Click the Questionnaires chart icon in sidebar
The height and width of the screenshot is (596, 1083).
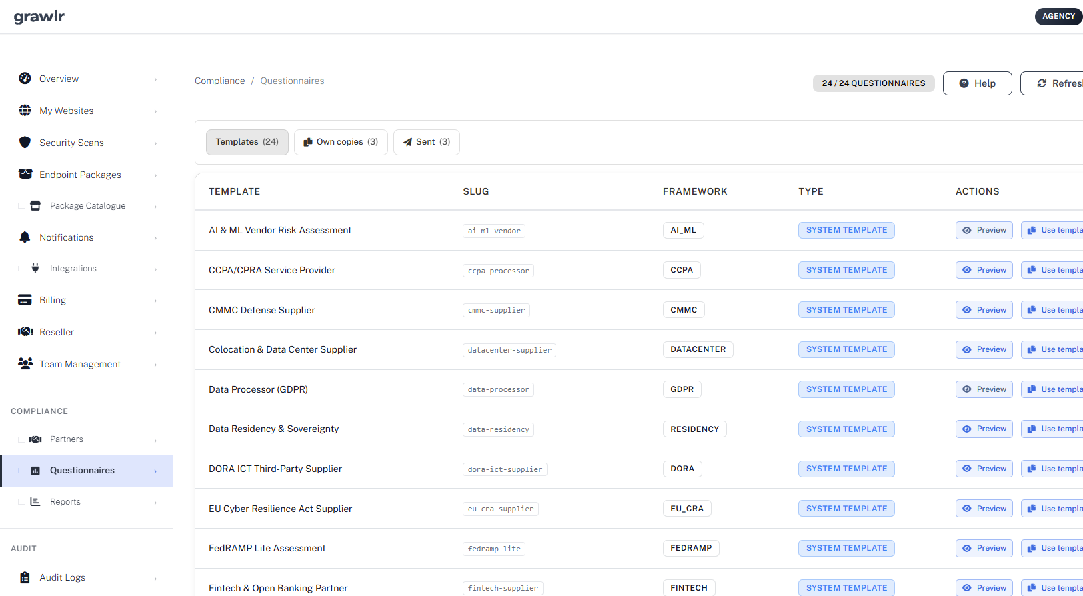click(x=36, y=470)
